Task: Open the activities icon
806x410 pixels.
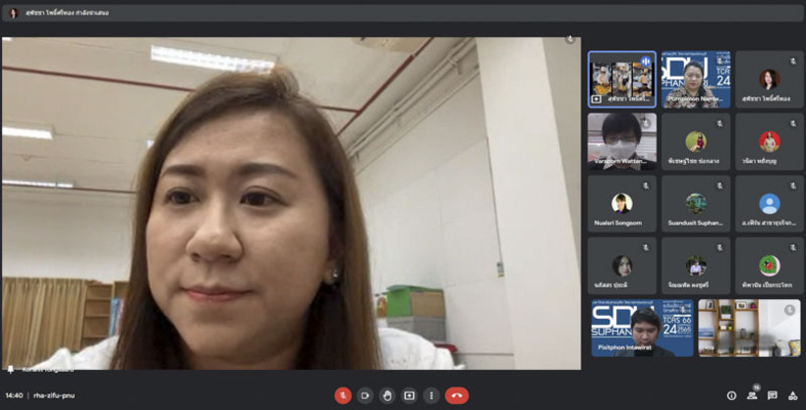Action: point(792,395)
